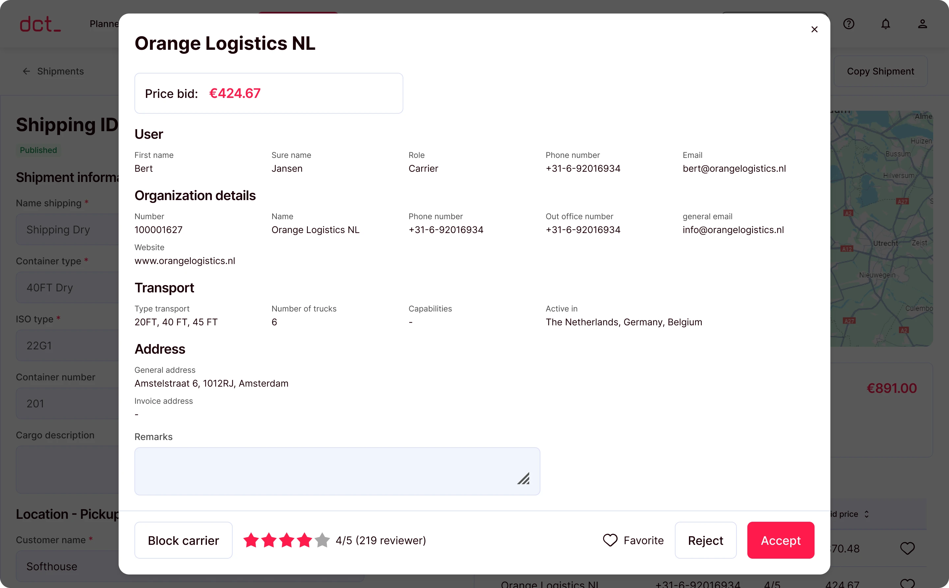Screen dimensions: 949x588
Task: Click the Copy Shipment button
Action: tap(880, 71)
